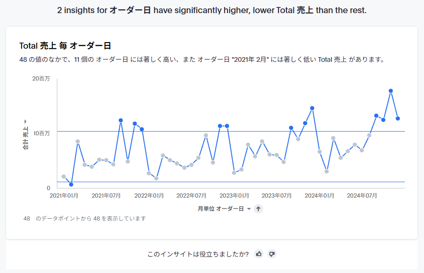Click the 2021年07月 x-axis label
This screenshot has height=273, width=424.
point(106,196)
